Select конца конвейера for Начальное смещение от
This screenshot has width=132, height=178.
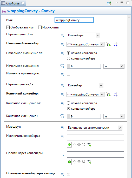(x=68, y=58)
